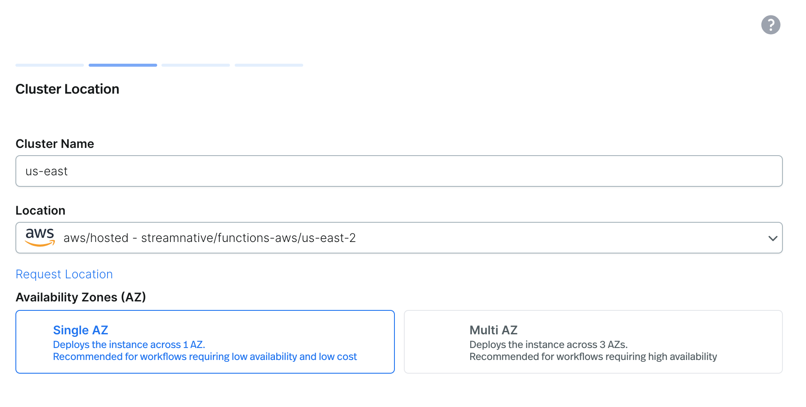
Task: Expand the Location dropdown chevron arrow
Action: click(773, 238)
